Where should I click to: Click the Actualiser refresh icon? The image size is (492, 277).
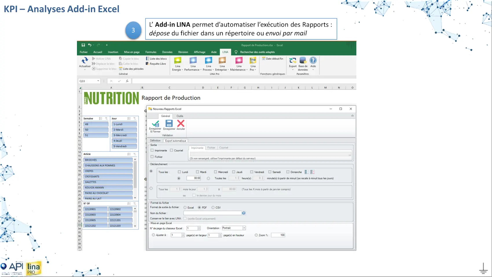click(x=85, y=60)
